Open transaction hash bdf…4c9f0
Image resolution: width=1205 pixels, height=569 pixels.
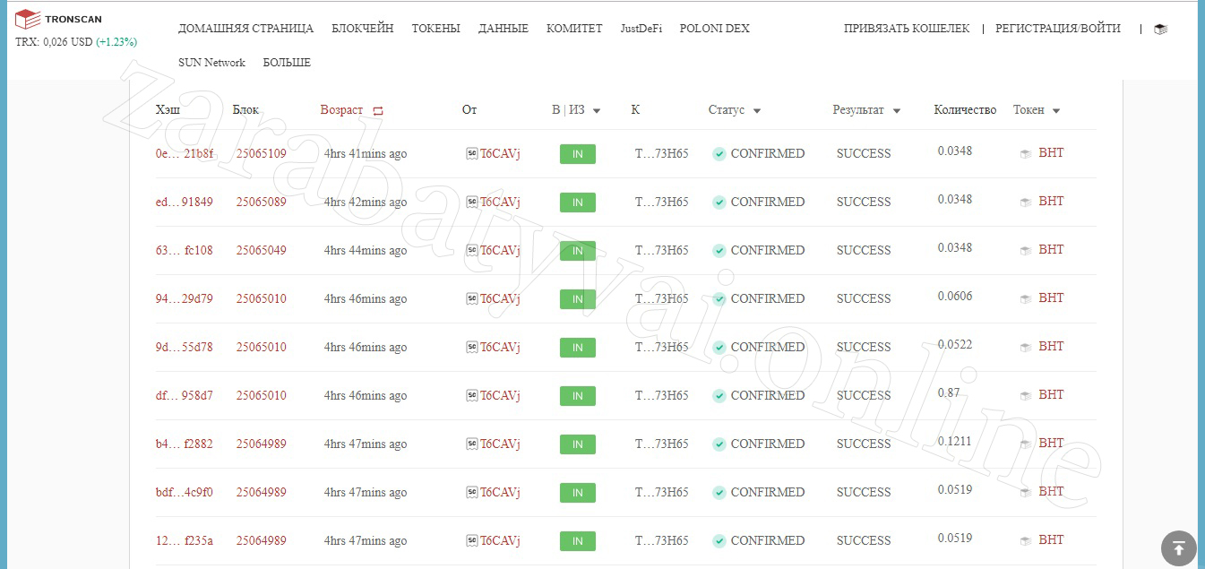tap(185, 492)
